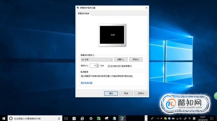This screenshot has height=121, width=217.
Task: Activate the microphone icon in search box
Action: click(59, 118)
